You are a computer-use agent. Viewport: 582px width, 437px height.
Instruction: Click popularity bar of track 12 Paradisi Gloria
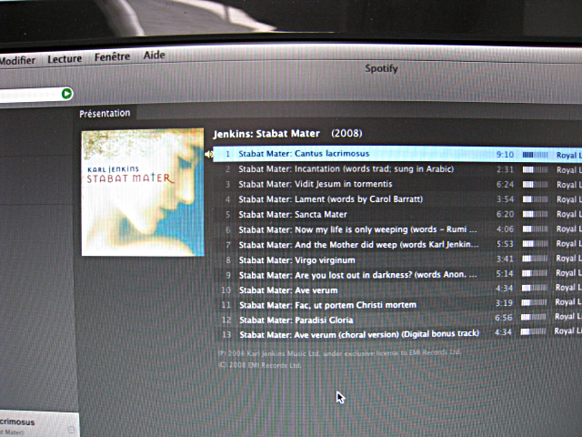pos(534,317)
